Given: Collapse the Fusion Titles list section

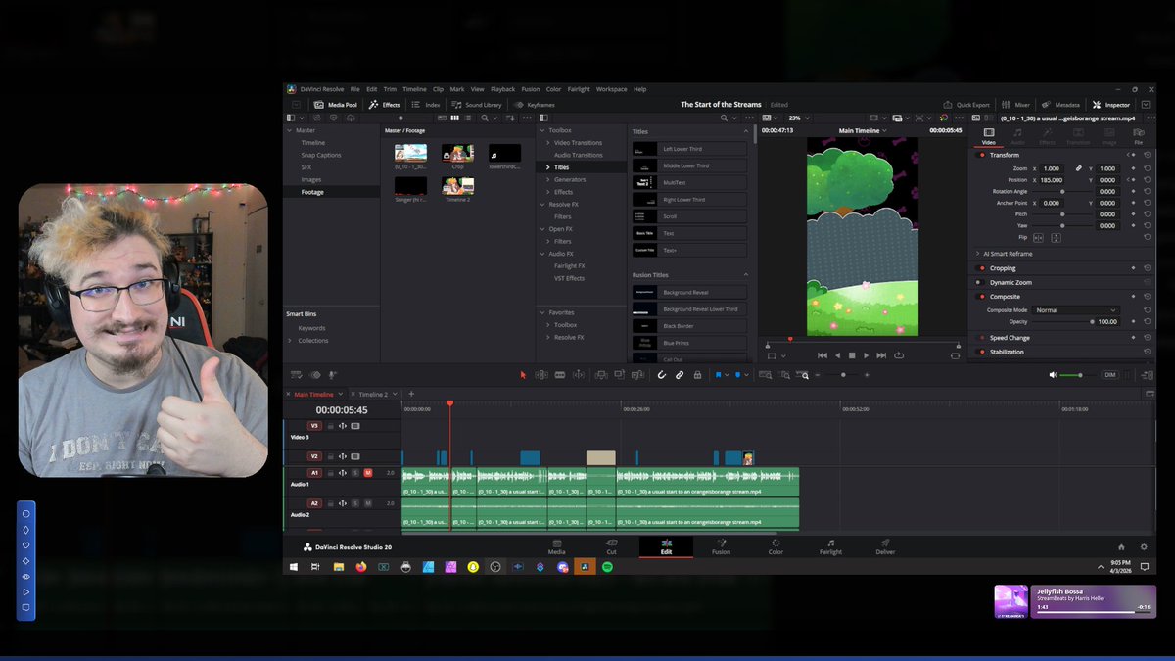Looking at the screenshot, I should tap(745, 275).
